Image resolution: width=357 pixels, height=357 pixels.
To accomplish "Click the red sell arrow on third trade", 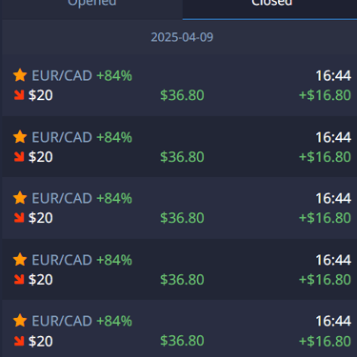I will click(x=19, y=218).
